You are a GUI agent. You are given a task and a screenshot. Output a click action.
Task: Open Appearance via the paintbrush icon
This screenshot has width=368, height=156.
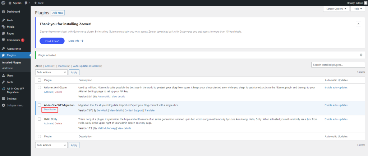pyautogui.click(x=3, y=49)
